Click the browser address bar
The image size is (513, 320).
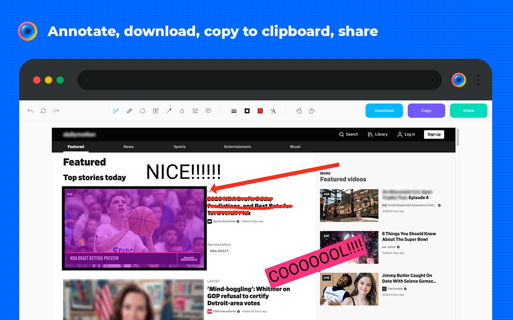click(259, 80)
